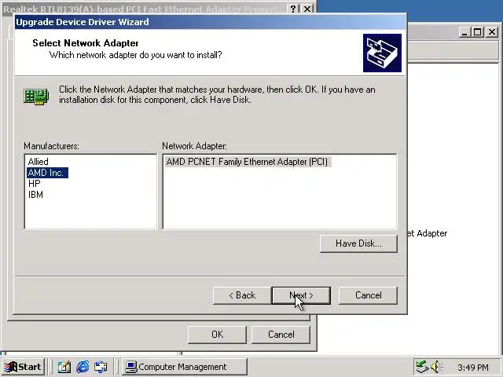Image resolution: width=503 pixels, height=377 pixels.
Task: Maximize the Computer Management window
Action: pyautogui.click(x=477, y=32)
